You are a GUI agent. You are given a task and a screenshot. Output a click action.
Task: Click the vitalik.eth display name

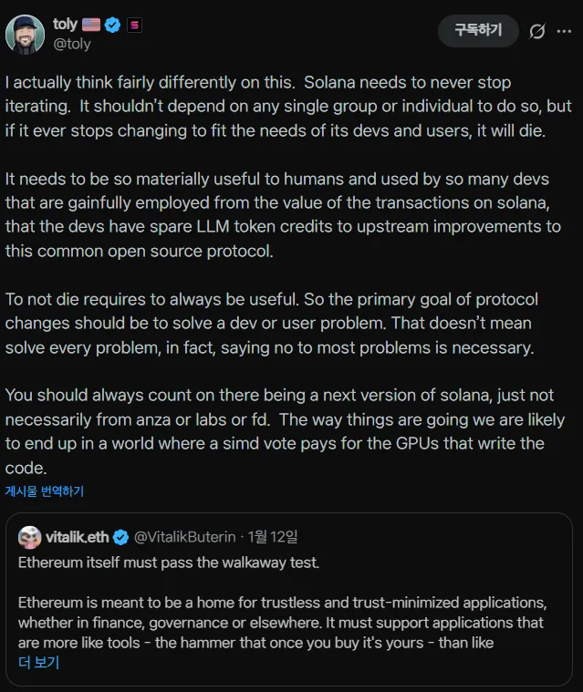coord(78,537)
